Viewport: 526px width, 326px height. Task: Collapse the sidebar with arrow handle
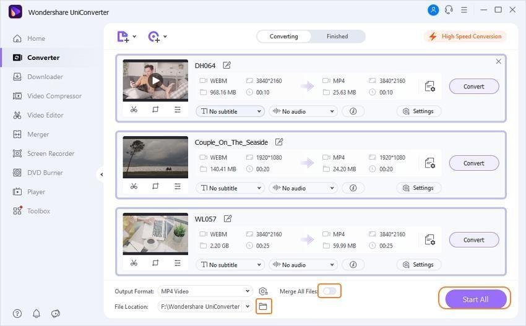[101, 174]
